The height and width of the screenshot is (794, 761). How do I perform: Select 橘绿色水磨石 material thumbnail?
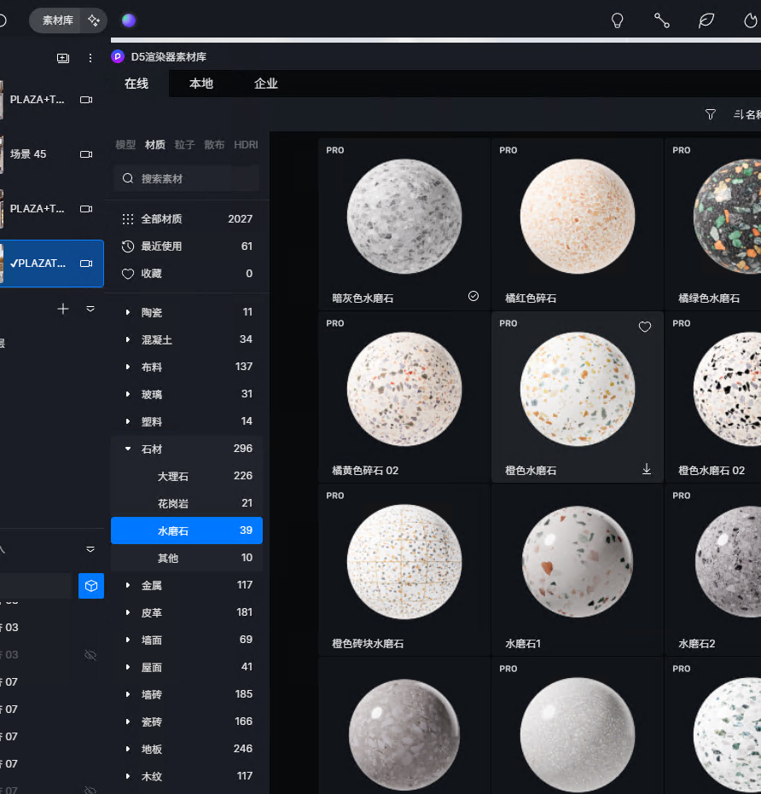pyautogui.click(x=728, y=217)
